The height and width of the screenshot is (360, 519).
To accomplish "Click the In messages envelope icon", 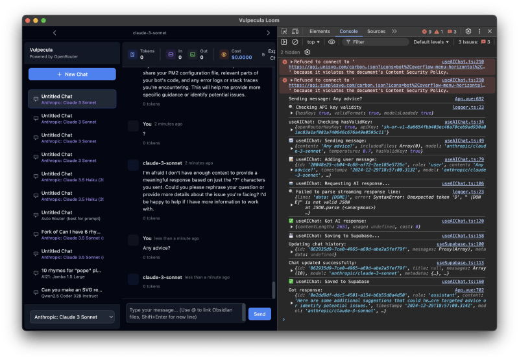I will [x=171, y=54].
